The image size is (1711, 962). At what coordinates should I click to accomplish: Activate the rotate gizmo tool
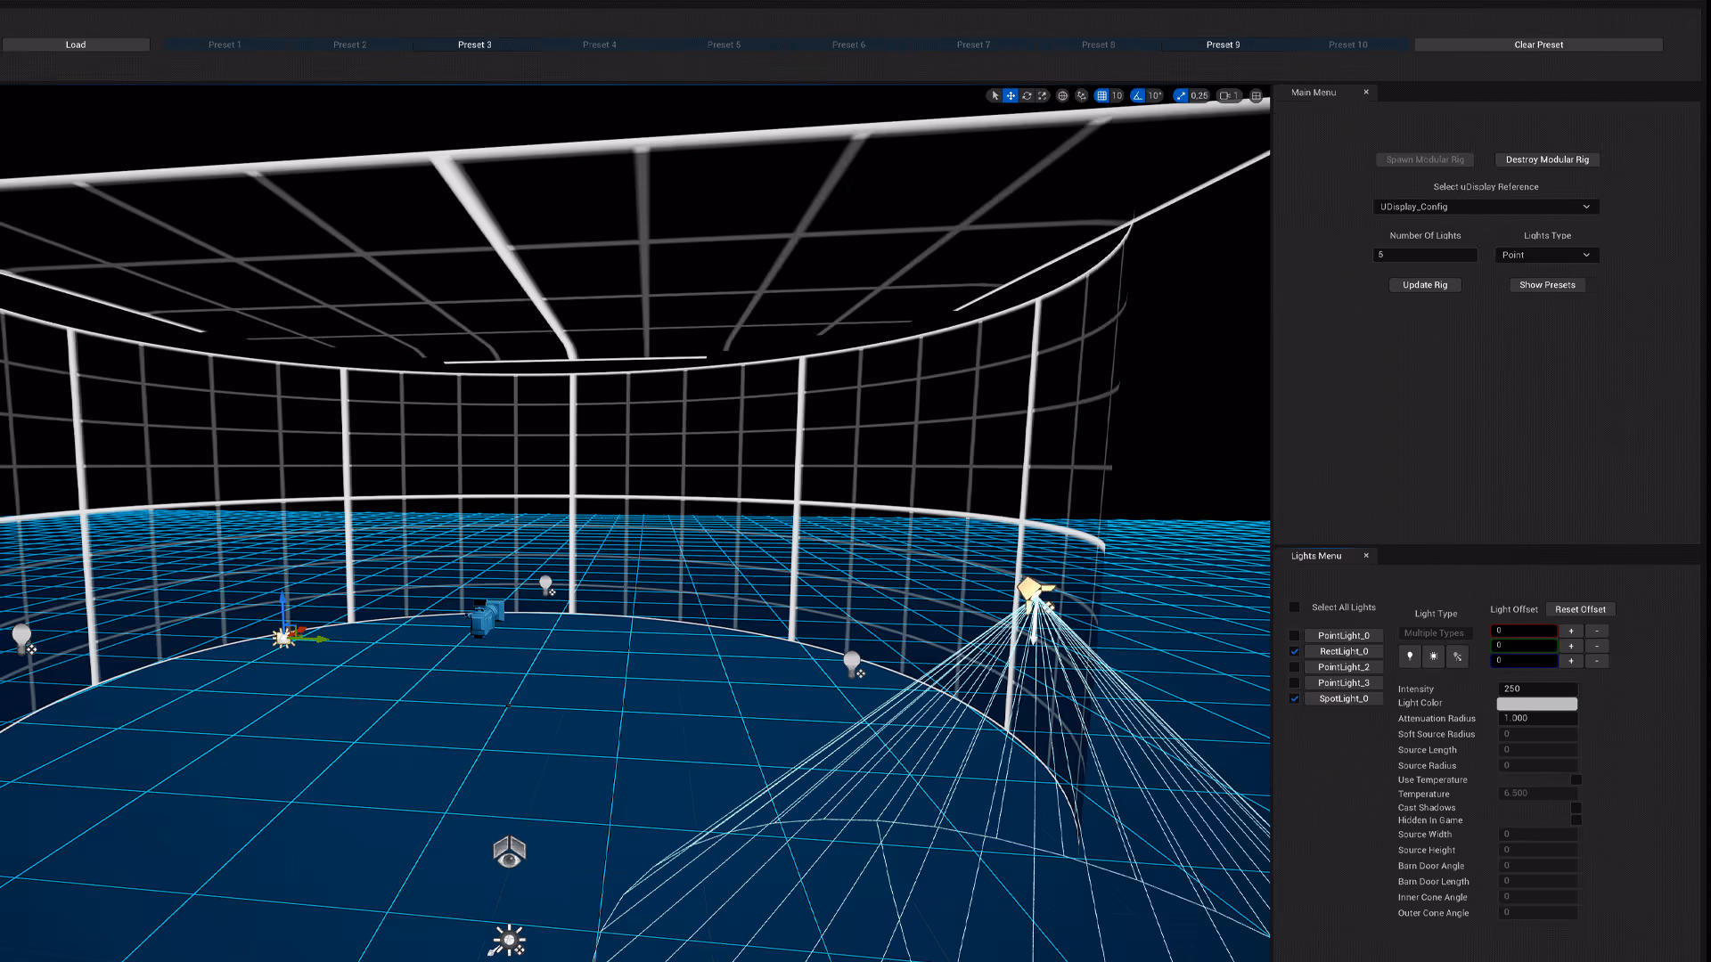click(x=1027, y=95)
